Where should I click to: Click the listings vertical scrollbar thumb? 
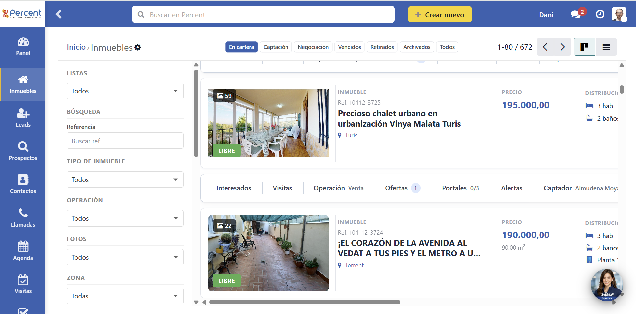coord(622,89)
